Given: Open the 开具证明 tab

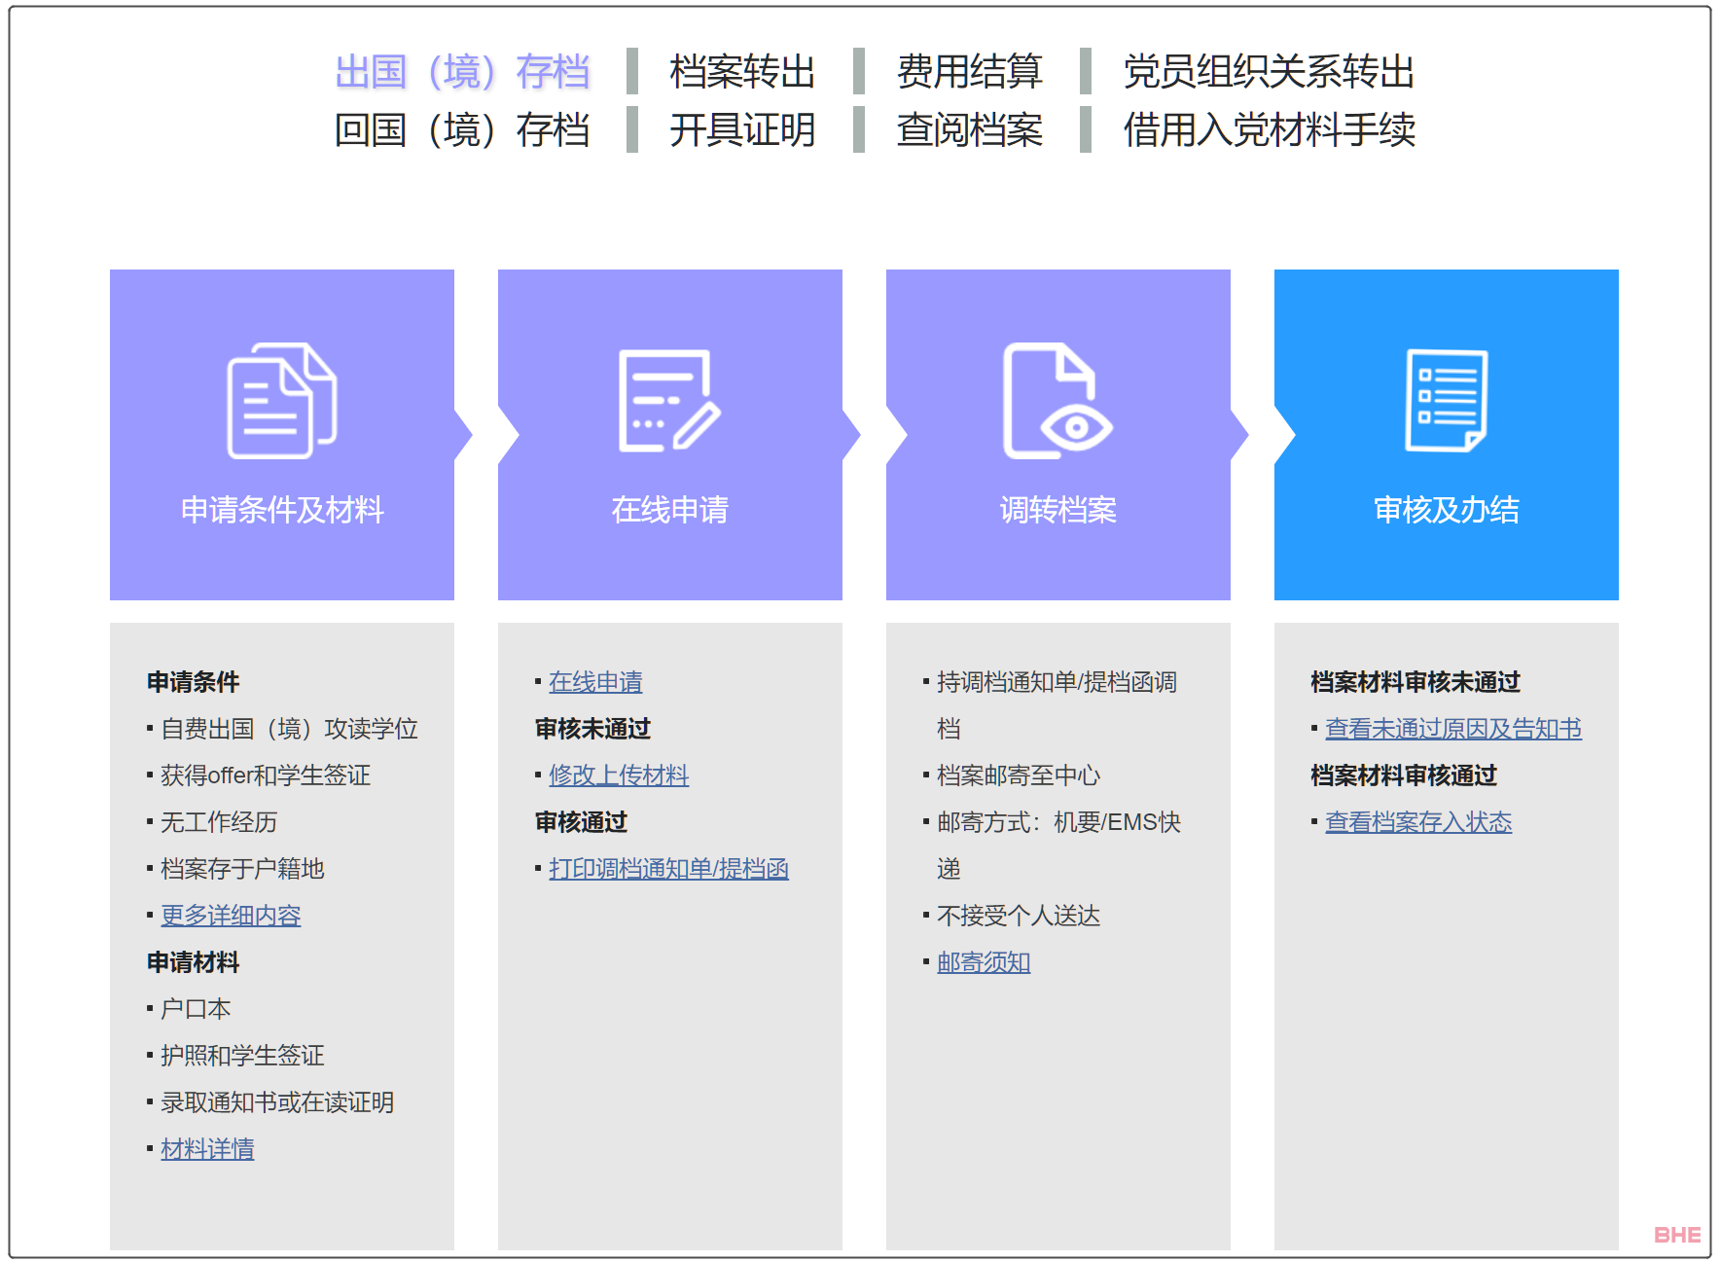Looking at the screenshot, I should point(741,130).
